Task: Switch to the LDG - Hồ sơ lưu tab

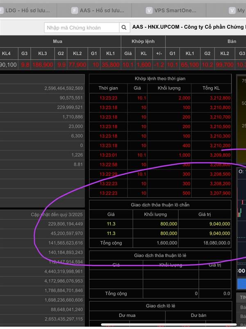Action: [x=27, y=10]
